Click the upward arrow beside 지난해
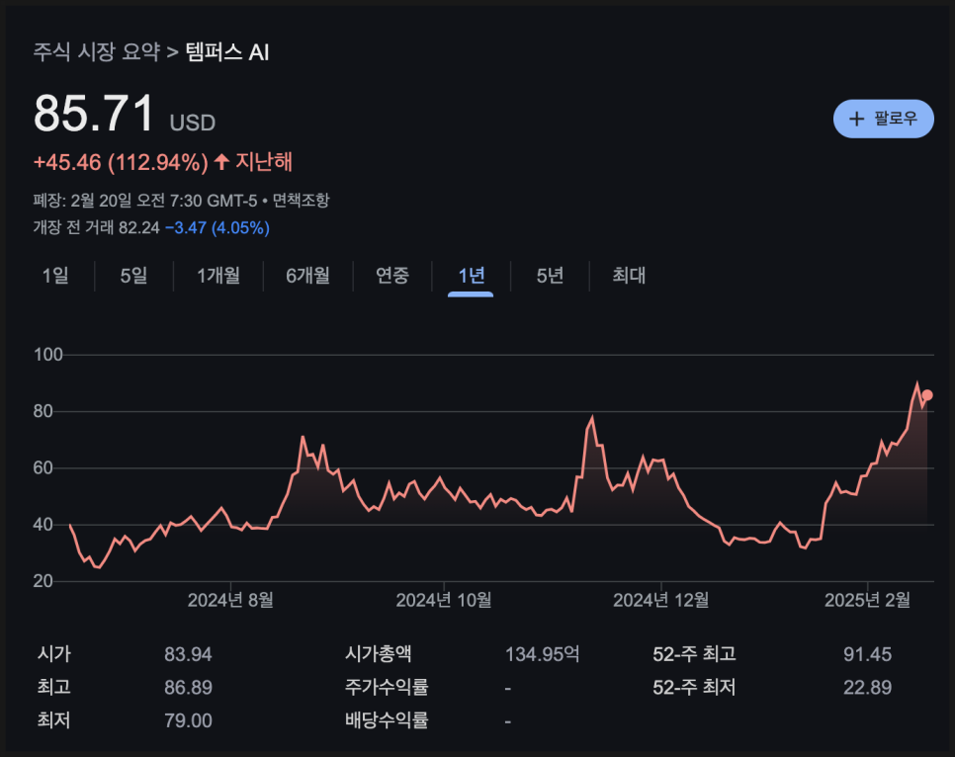The width and height of the screenshot is (955, 757). (221, 162)
